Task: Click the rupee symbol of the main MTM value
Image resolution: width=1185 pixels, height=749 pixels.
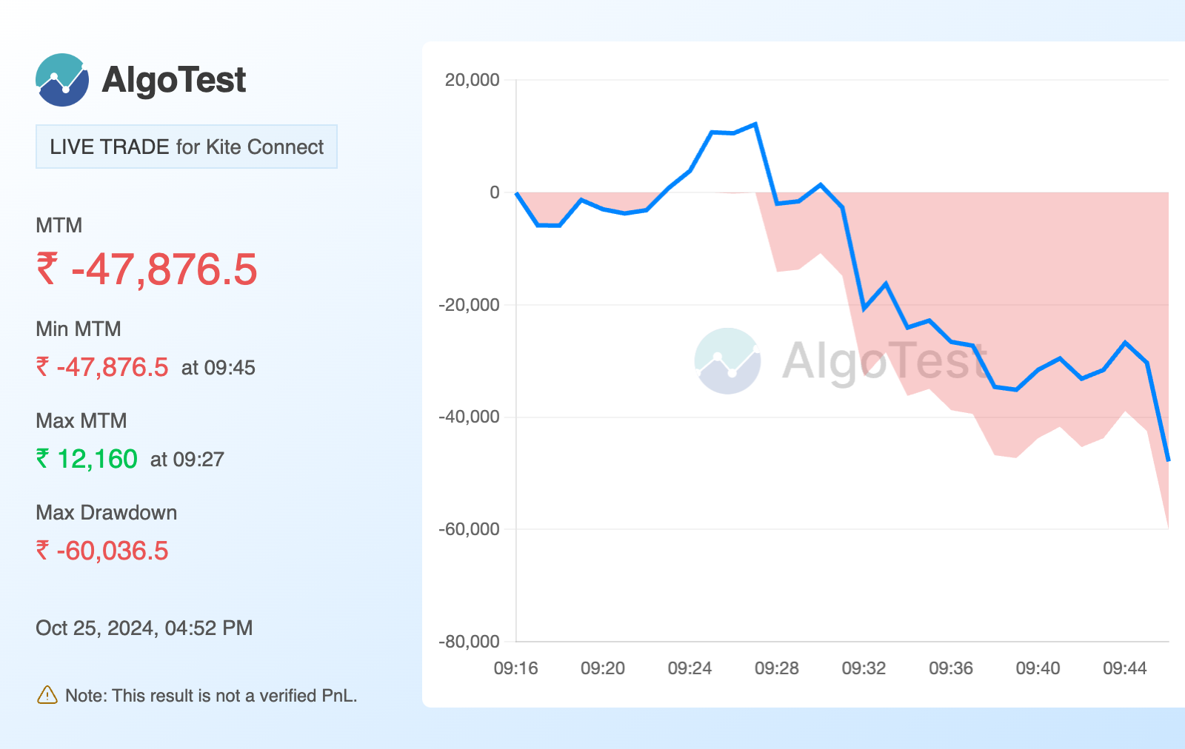Action: pyautogui.click(x=47, y=268)
